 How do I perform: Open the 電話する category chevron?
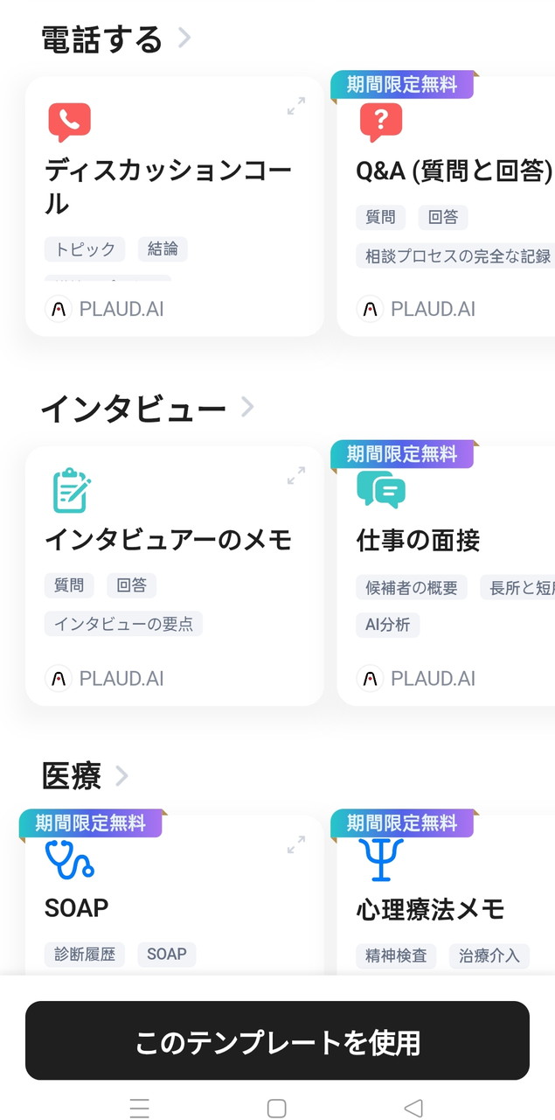[184, 38]
